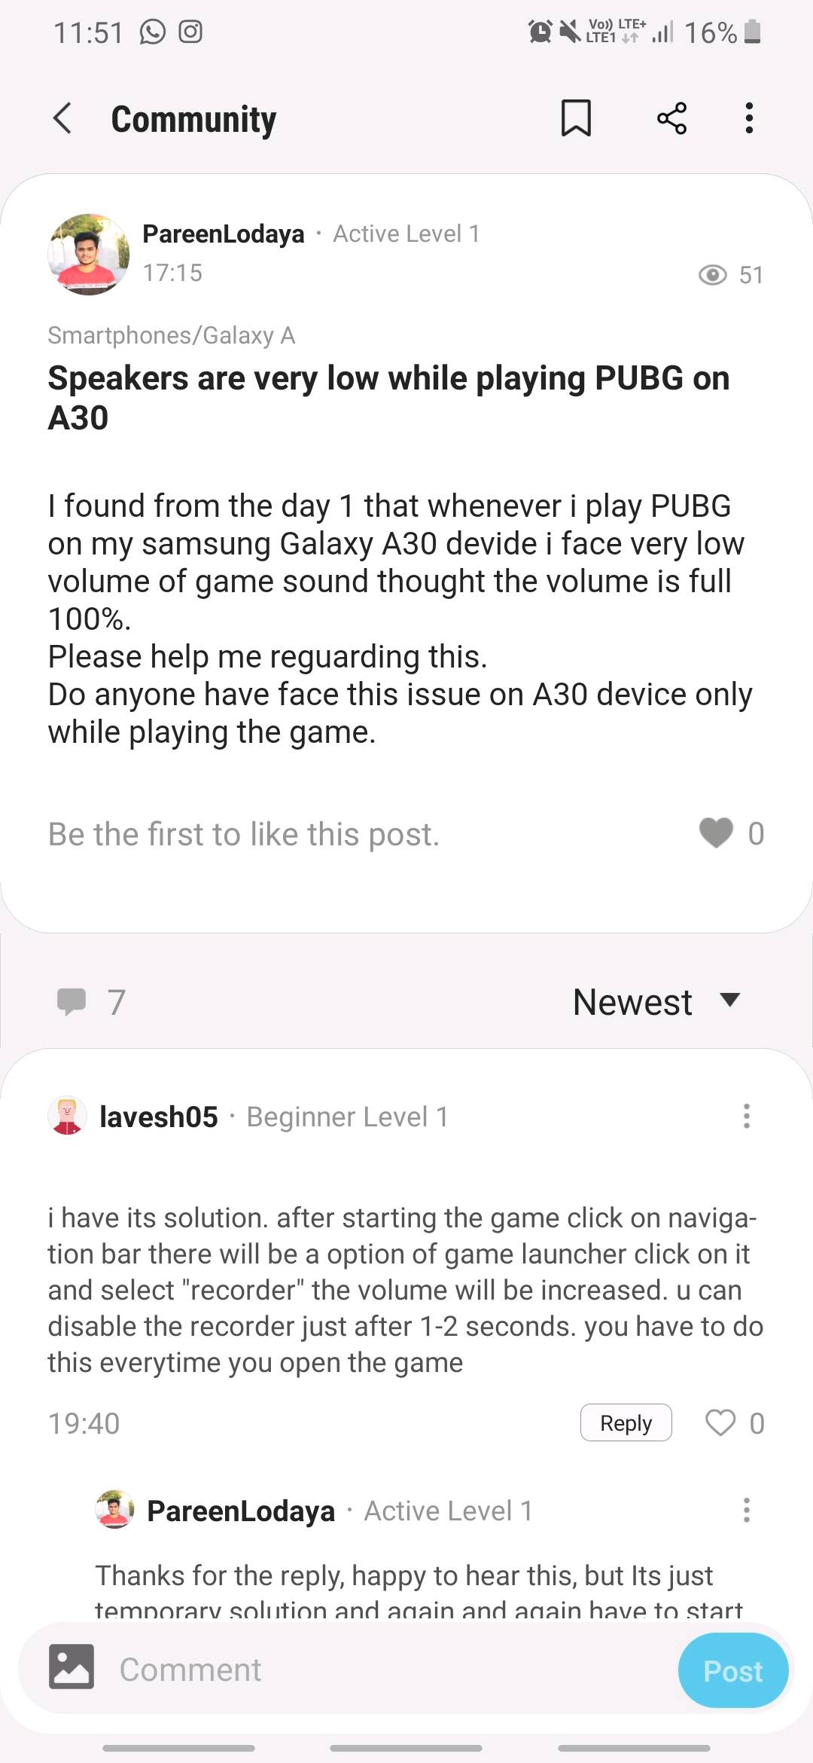
Task: Open PareenLodaya's profile picture in the post header
Action: tap(89, 254)
